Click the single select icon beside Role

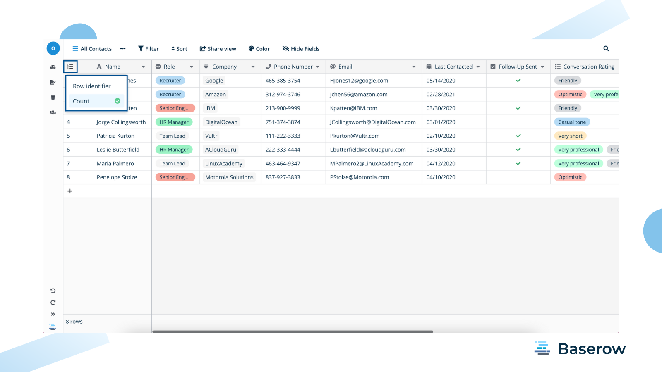(x=158, y=67)
